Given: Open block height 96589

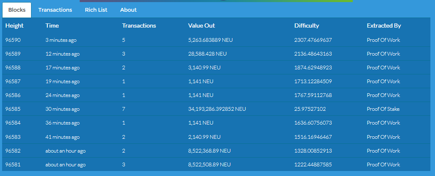Looking at the screenshot, I should pyautogui.click(x=13, y=54).
